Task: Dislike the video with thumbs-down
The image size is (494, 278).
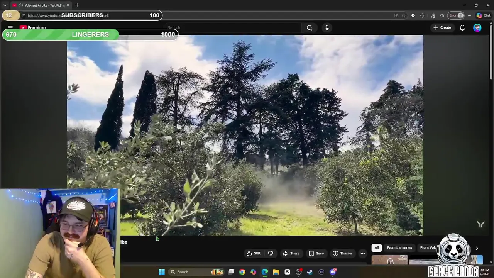Action: [271, 253]
